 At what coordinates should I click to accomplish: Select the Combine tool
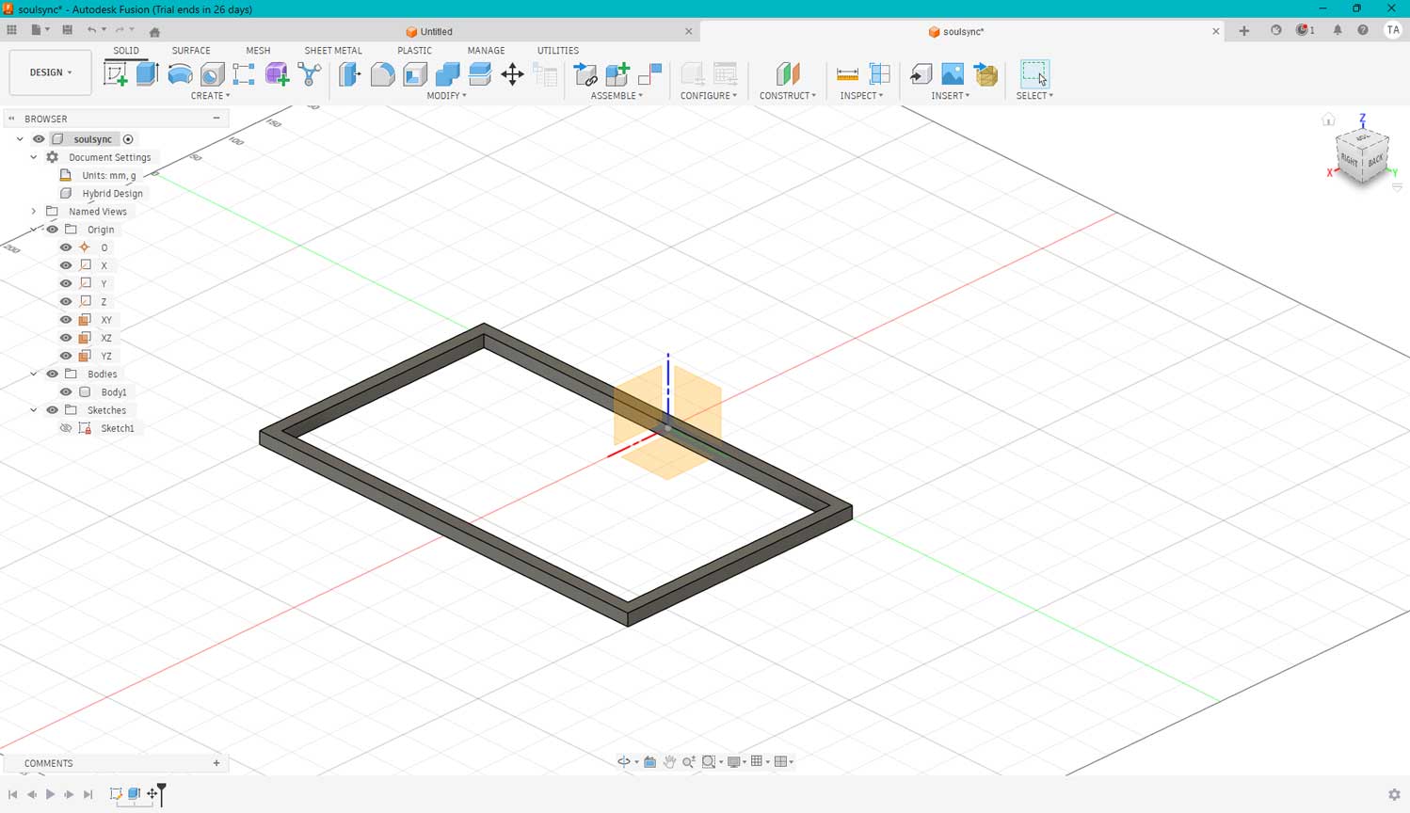pyautogui.click(x=448, y=74)
